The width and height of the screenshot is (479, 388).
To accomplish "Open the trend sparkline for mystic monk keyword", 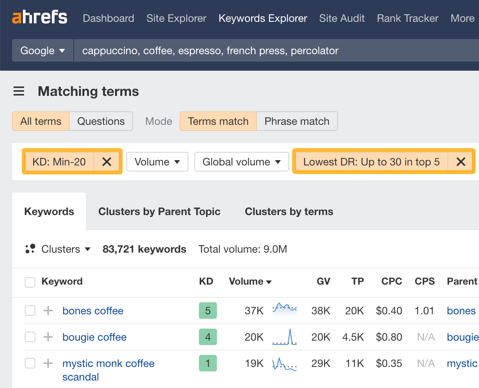I will click(284, 363).
